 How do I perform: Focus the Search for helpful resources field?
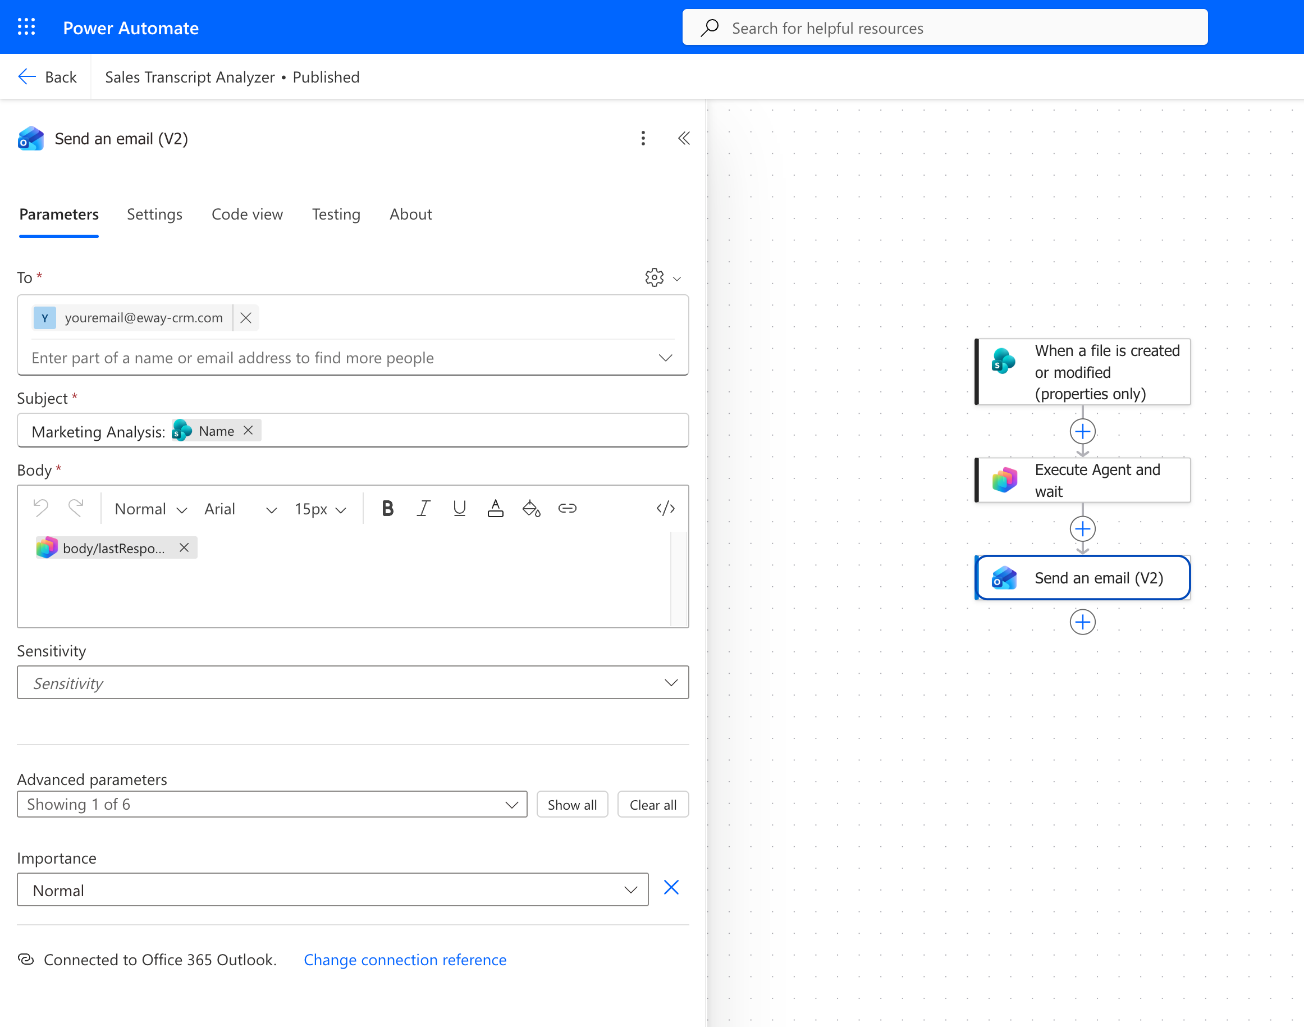point(945,28)
